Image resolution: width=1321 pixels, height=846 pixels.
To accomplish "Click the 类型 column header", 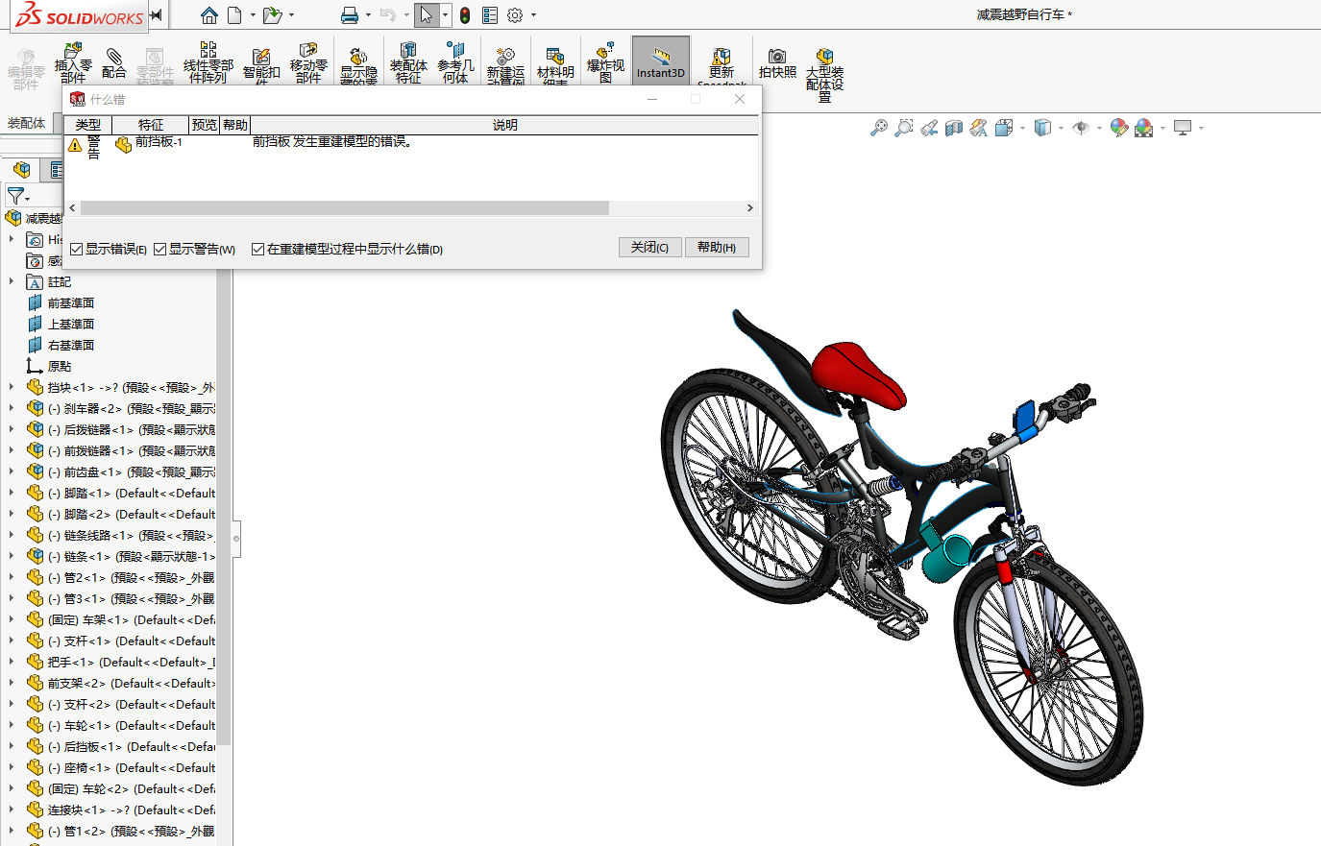I will (x=88, y=125).
